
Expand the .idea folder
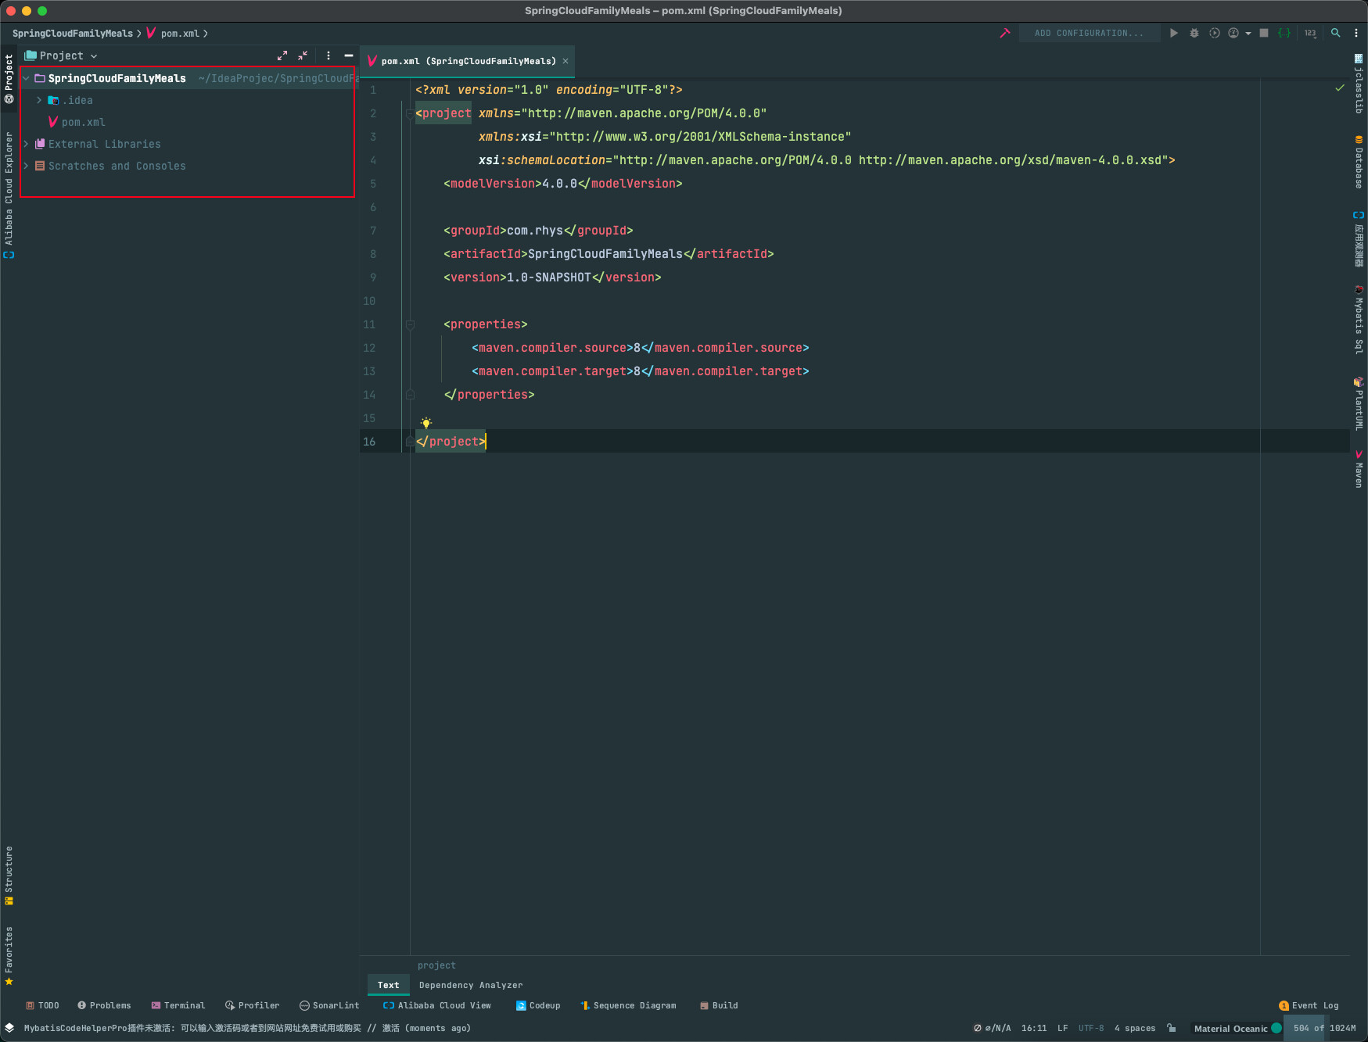pos(39,100)
